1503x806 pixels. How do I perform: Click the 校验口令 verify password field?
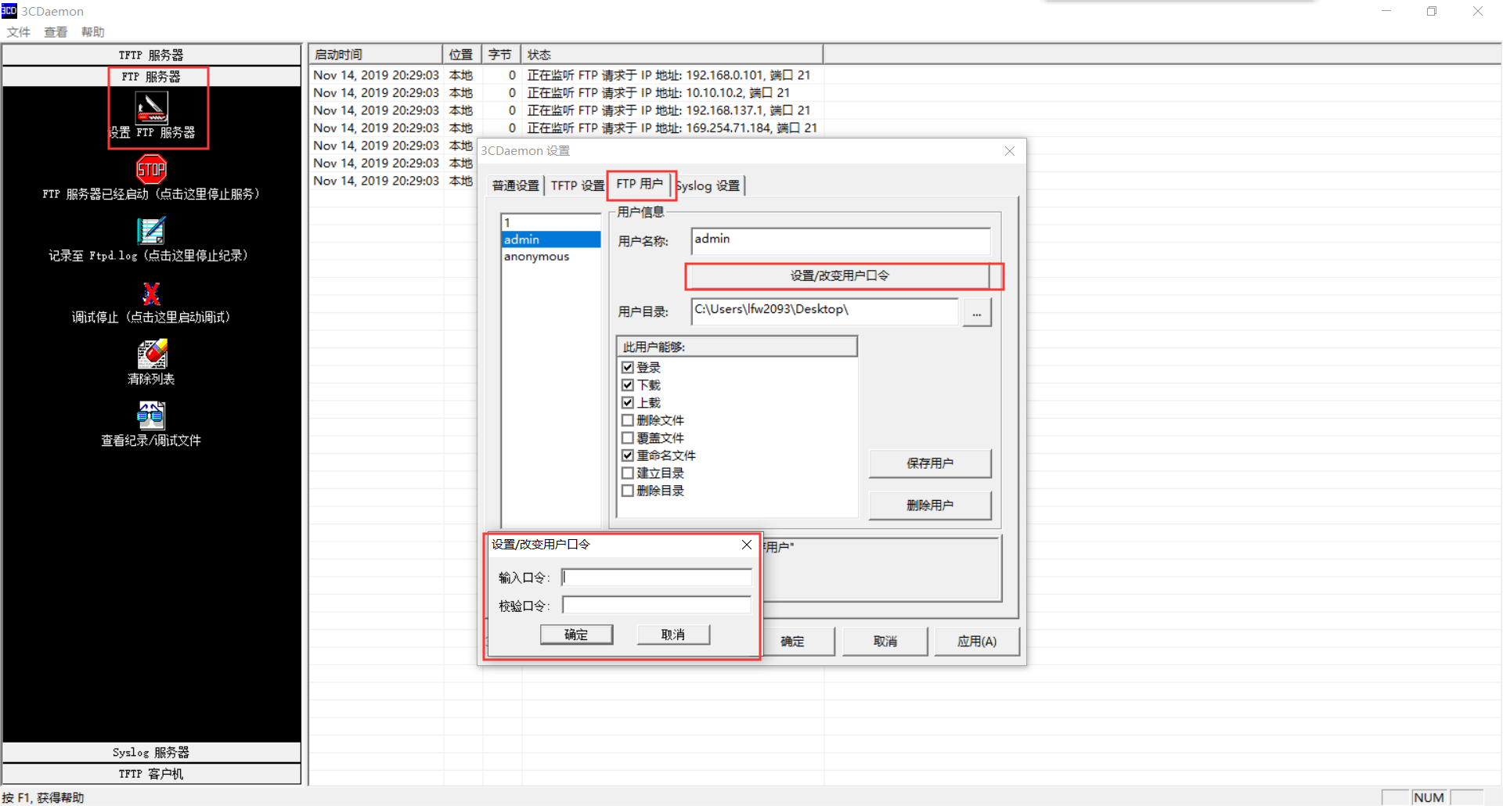[x=657, y=606]
